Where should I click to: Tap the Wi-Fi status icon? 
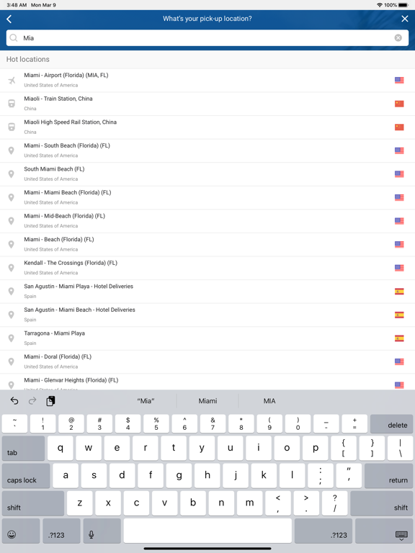coord(380,5)
